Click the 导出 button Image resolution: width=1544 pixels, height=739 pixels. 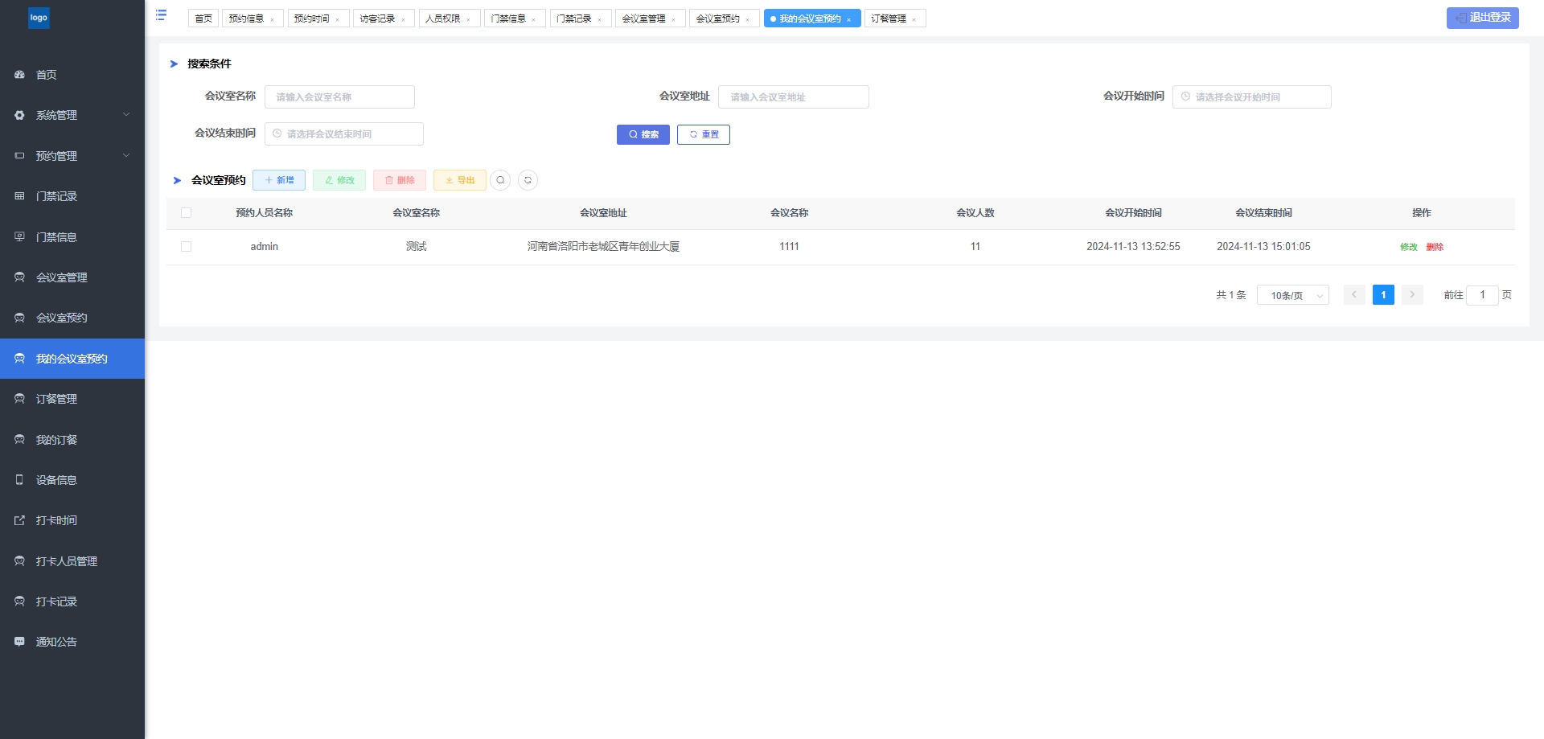point(460,180)
